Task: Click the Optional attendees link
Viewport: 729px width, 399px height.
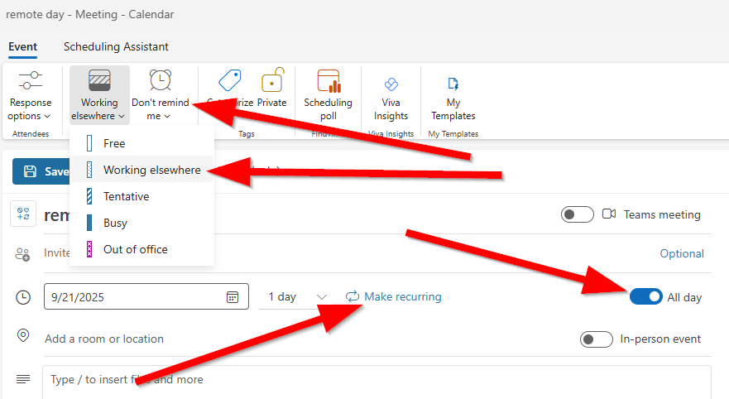Action: click(x=682, y=254)
